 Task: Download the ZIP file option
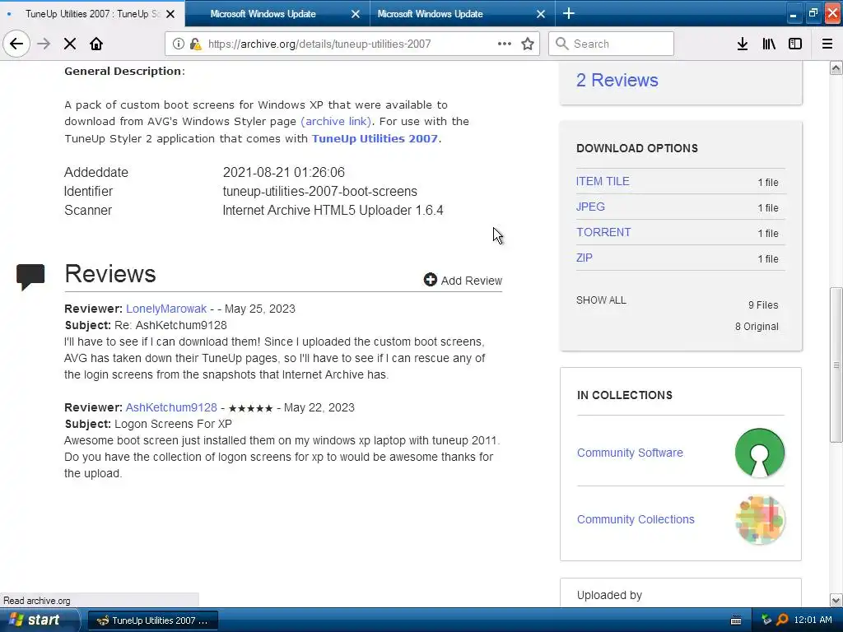(x=585, y=258)
